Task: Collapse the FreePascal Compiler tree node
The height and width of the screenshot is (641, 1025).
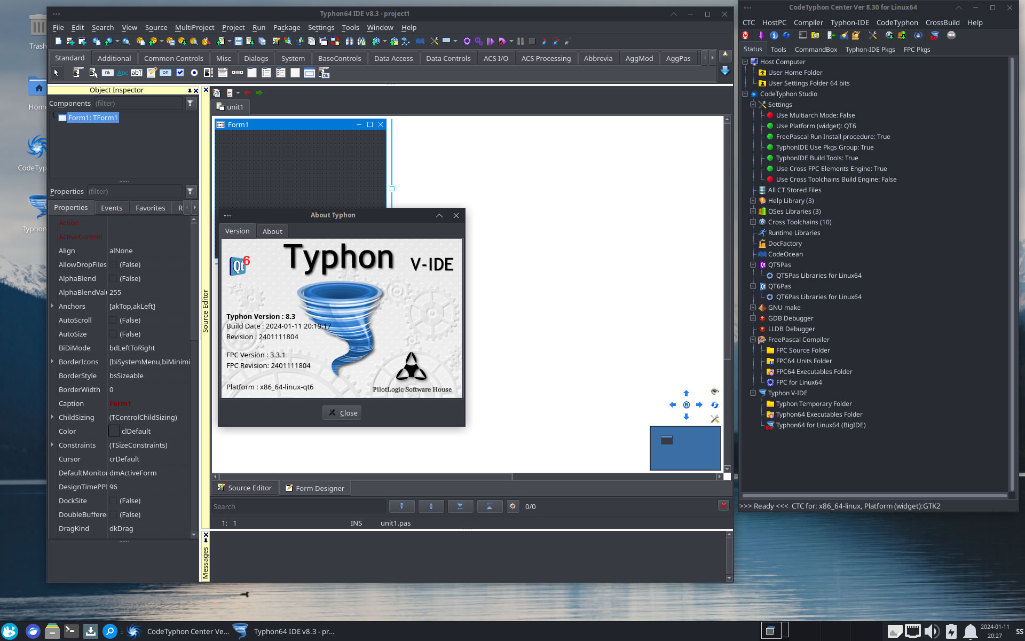Action: pos(753,340)
